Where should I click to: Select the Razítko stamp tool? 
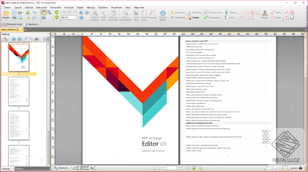pyautogui.click(x=264, y=15)
